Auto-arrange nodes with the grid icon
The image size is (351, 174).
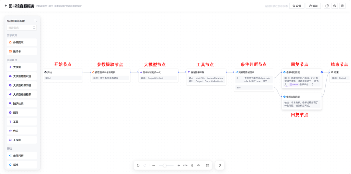207,165
